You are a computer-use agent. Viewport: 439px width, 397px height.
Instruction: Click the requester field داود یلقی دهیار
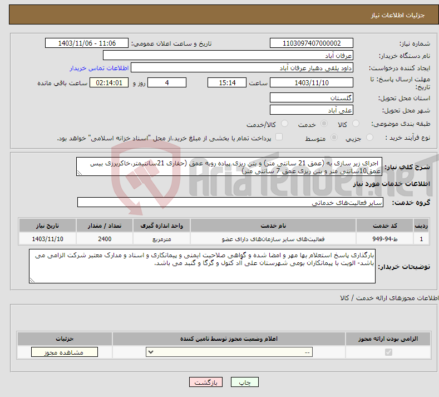pos(242,68)
